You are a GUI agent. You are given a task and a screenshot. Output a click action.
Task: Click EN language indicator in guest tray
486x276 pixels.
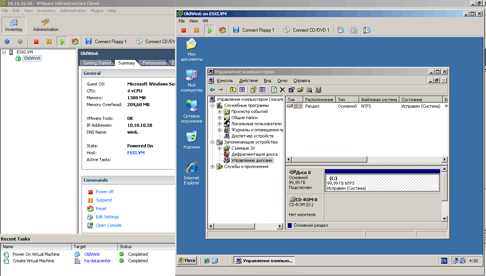pyautogui.click(x=444, y=261)
